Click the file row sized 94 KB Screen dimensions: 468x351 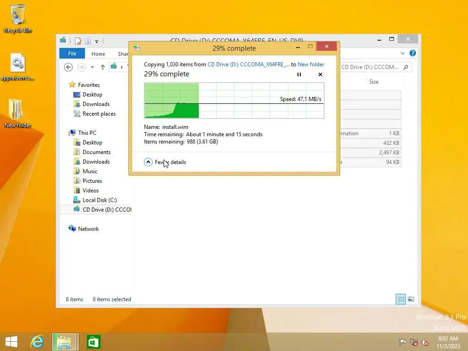coord(370,162)
